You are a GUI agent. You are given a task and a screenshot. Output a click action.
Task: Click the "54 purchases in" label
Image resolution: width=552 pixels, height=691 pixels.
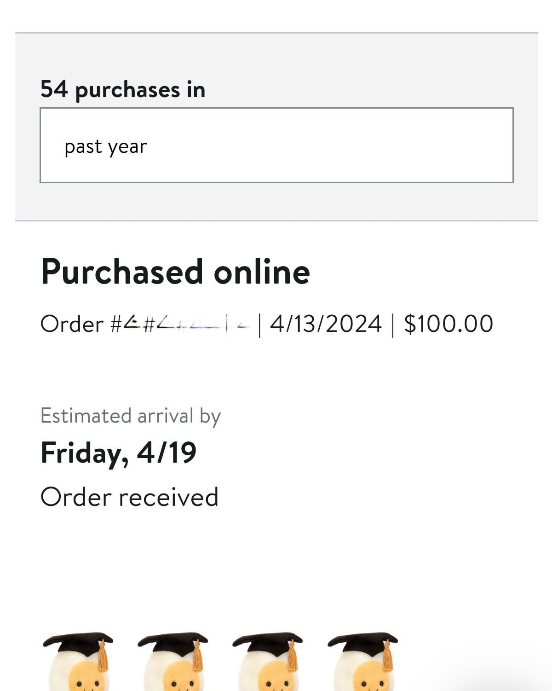123,89
